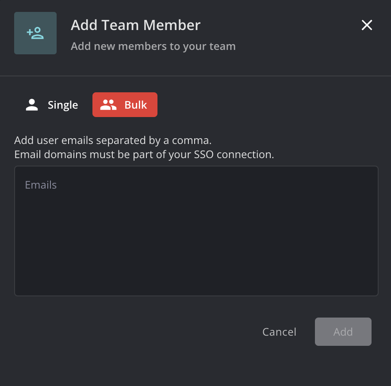Click the single person icon
391x386 pixels.
click(x=32, y=105)
